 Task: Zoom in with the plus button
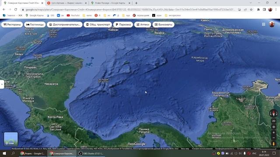pos(273,133)
